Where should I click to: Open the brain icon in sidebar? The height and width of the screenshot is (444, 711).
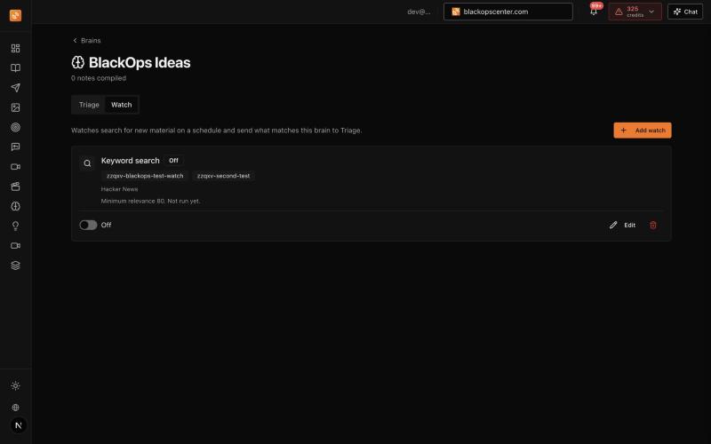pos(15,206)
